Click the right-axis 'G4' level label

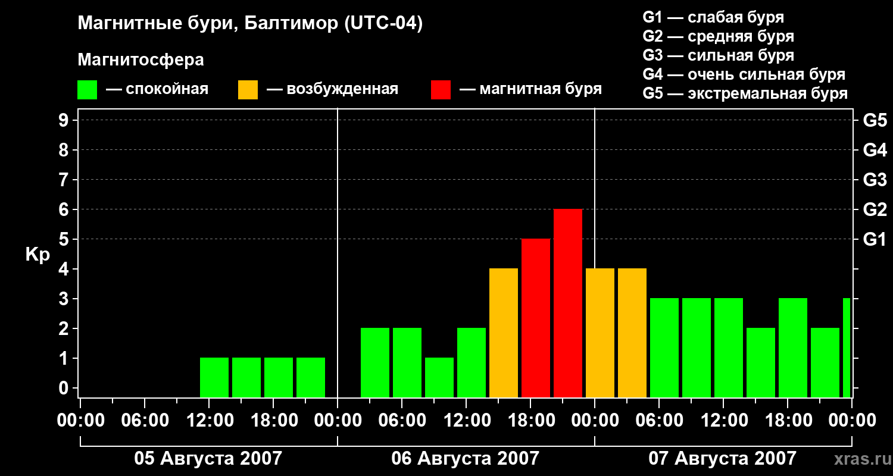875,150
